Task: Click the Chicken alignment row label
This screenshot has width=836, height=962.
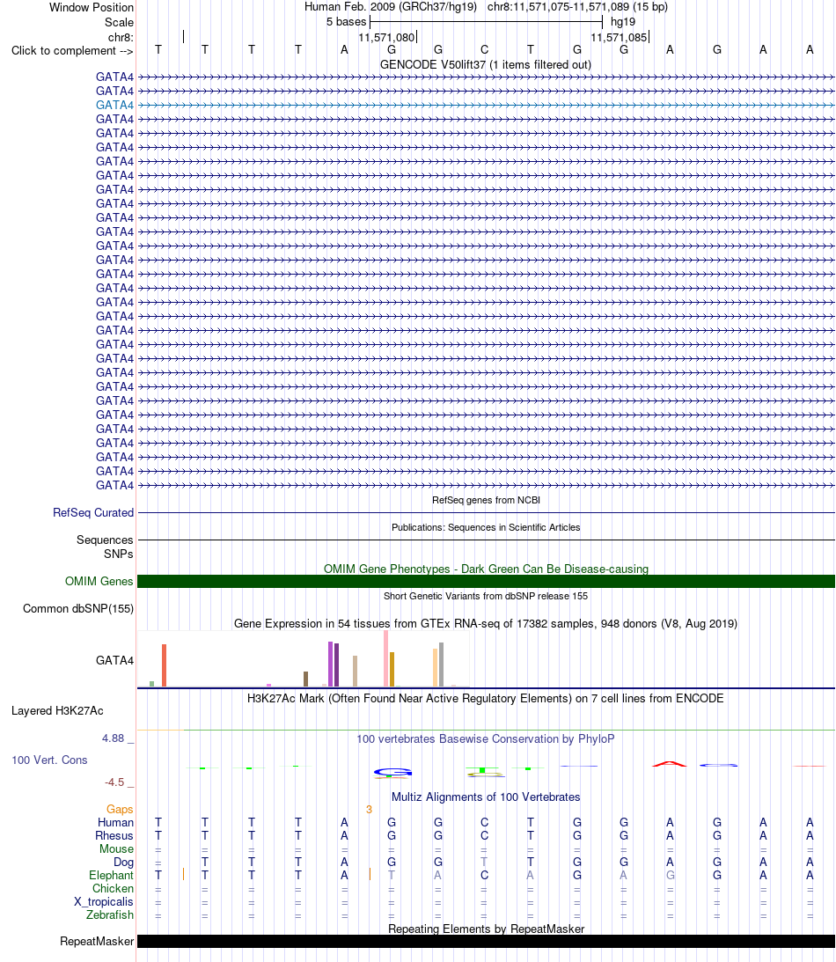Action: tap(113, 888)
